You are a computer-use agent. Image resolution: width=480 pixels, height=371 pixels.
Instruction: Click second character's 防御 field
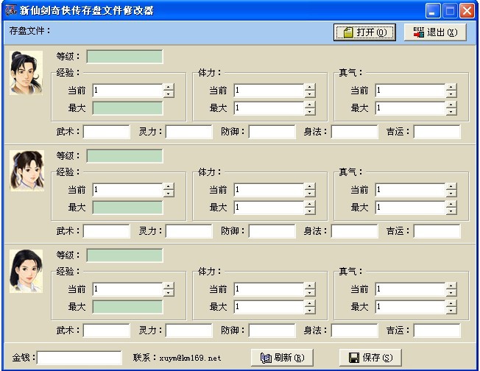pyautogui.click(x=272, y=231)
